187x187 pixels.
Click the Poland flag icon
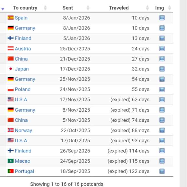(x=11, y=89)
